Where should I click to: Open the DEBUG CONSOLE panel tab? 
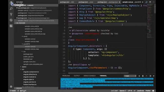(90, 76)
